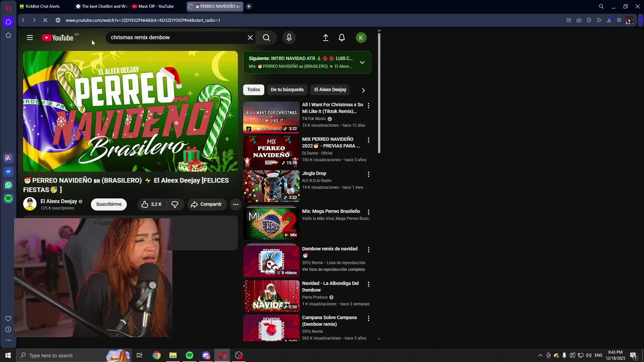The height and width of the screenshot is (362, 644).
Task: Play the 'All I Want For Christmas' thumbnail
Action: 271,118
